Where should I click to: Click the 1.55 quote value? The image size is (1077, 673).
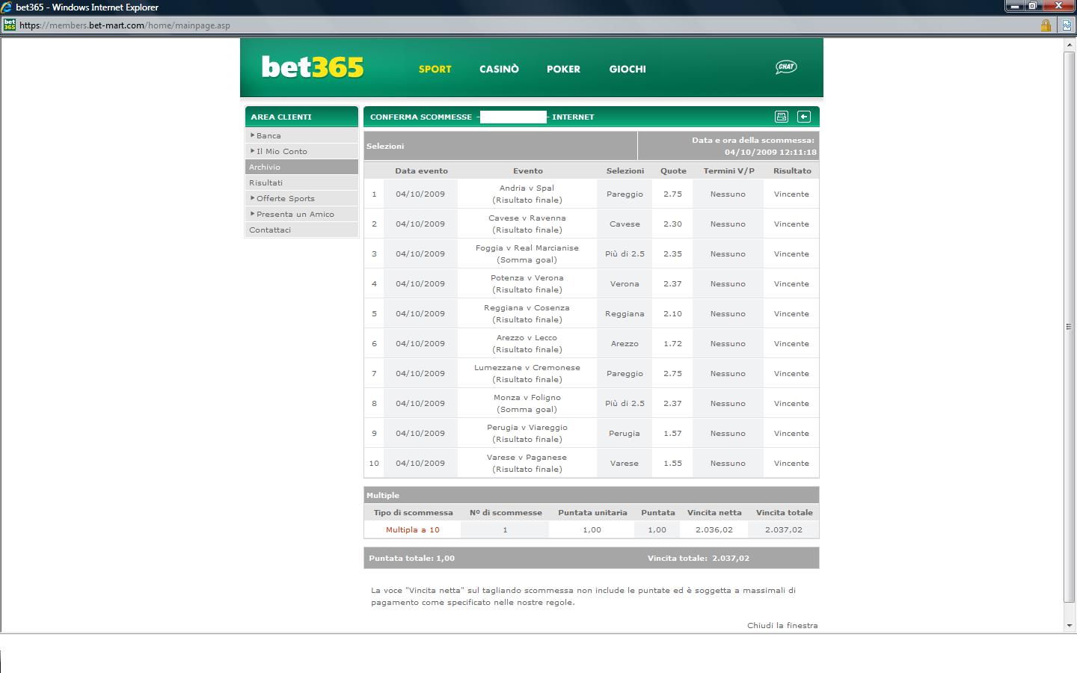click(x=672, y=464)
